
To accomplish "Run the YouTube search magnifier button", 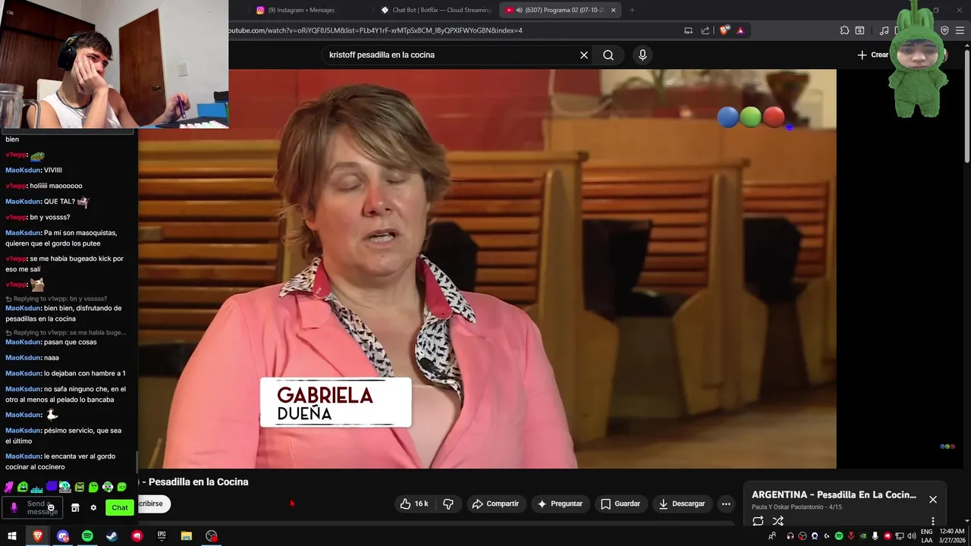I will 608,55.
